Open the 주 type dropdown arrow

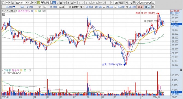click(10, 2)
